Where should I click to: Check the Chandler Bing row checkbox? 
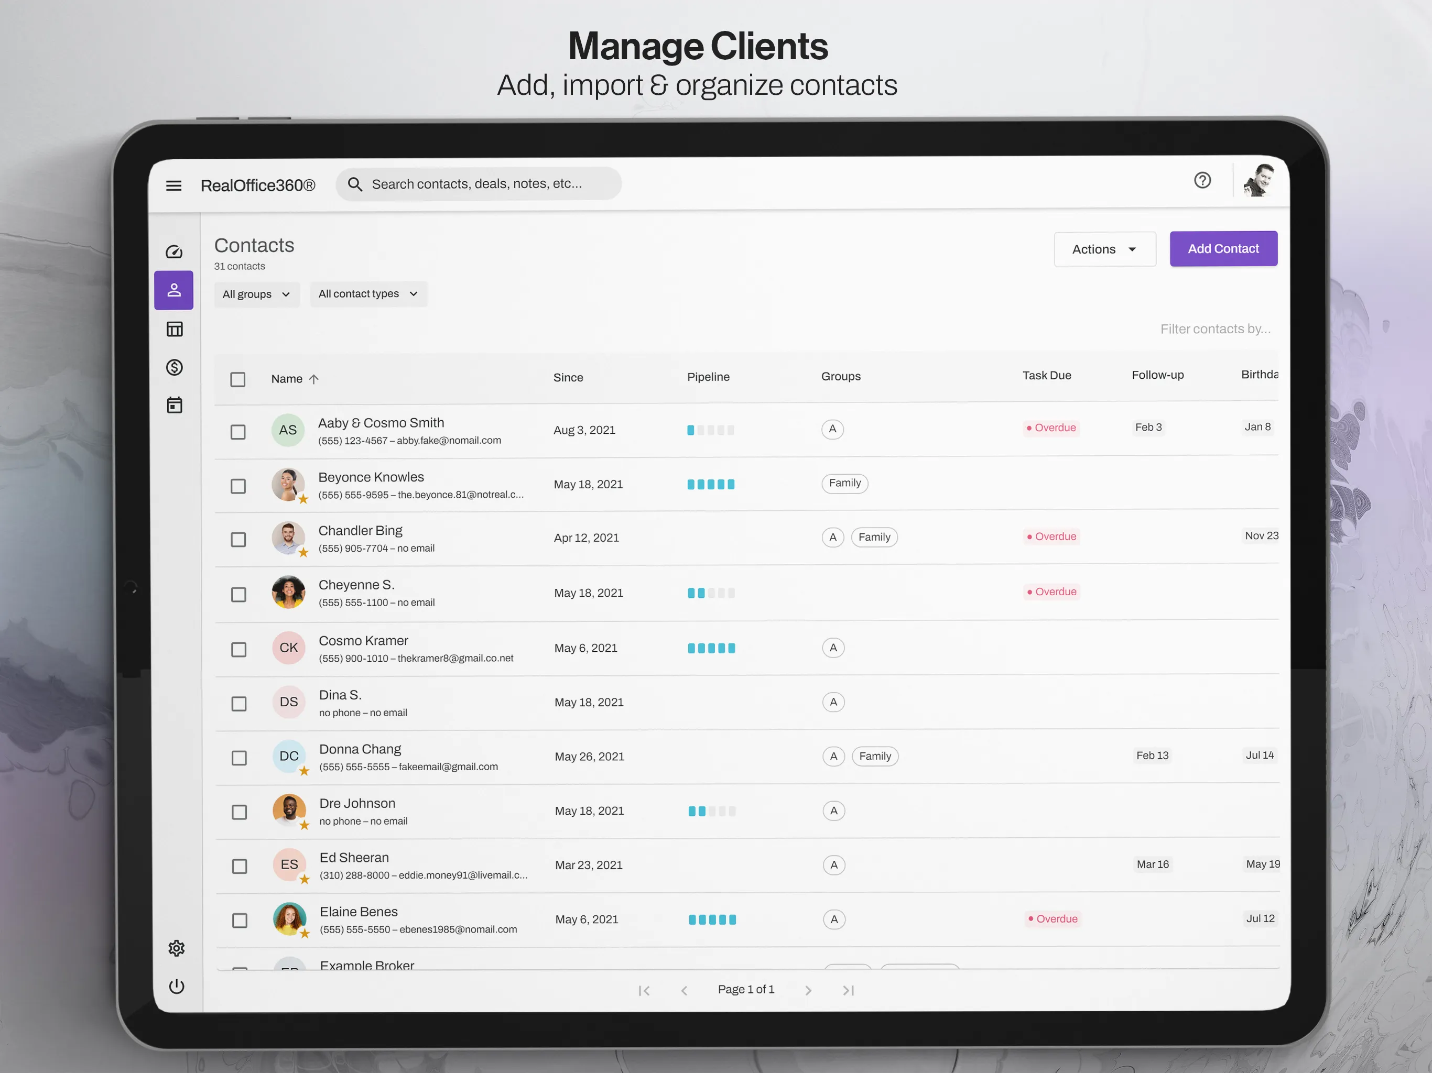(x=238, y=540)
